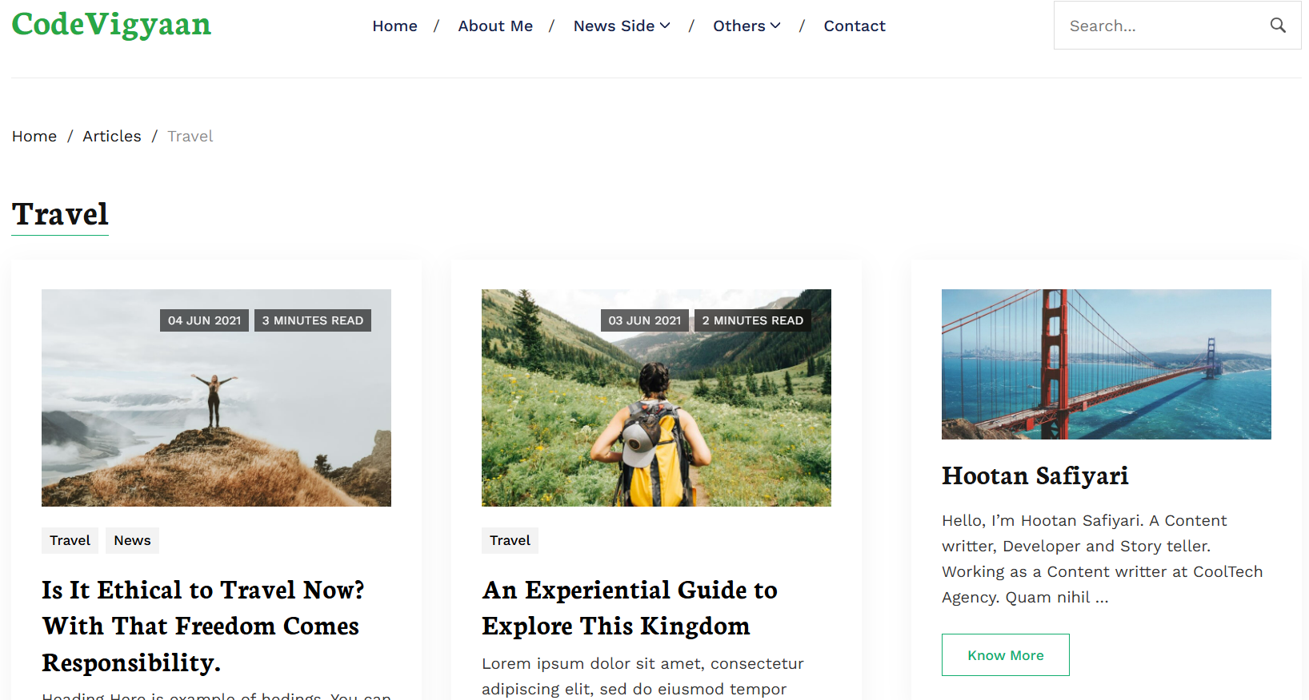Viewport: 1309px width, 700px height.
Task: Select the News tag on first article
Action: [x=132, y=541]
